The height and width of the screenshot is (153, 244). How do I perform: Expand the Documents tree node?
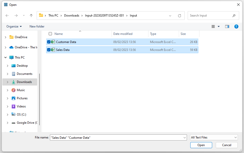coord(7,74)
